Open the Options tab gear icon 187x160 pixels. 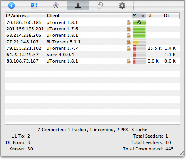[x=122, y=6]
